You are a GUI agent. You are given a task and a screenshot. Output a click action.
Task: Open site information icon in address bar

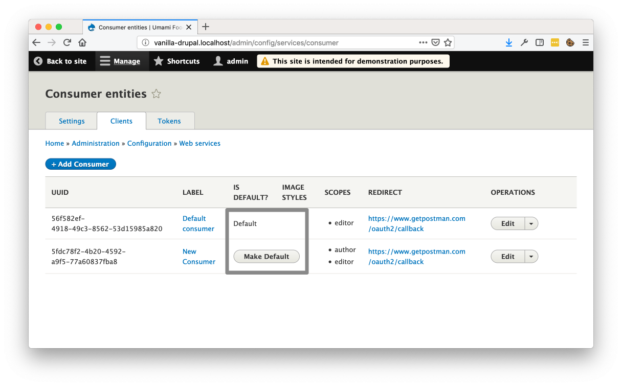click(145, 42)
